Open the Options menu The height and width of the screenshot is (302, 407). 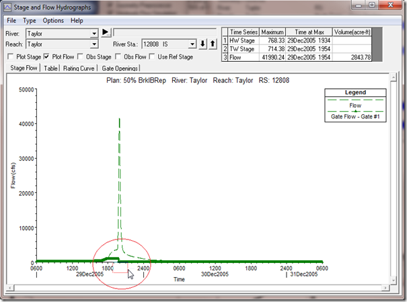pos(53,20)
